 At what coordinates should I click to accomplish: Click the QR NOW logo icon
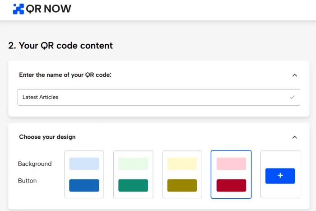[x=19, y=9]
